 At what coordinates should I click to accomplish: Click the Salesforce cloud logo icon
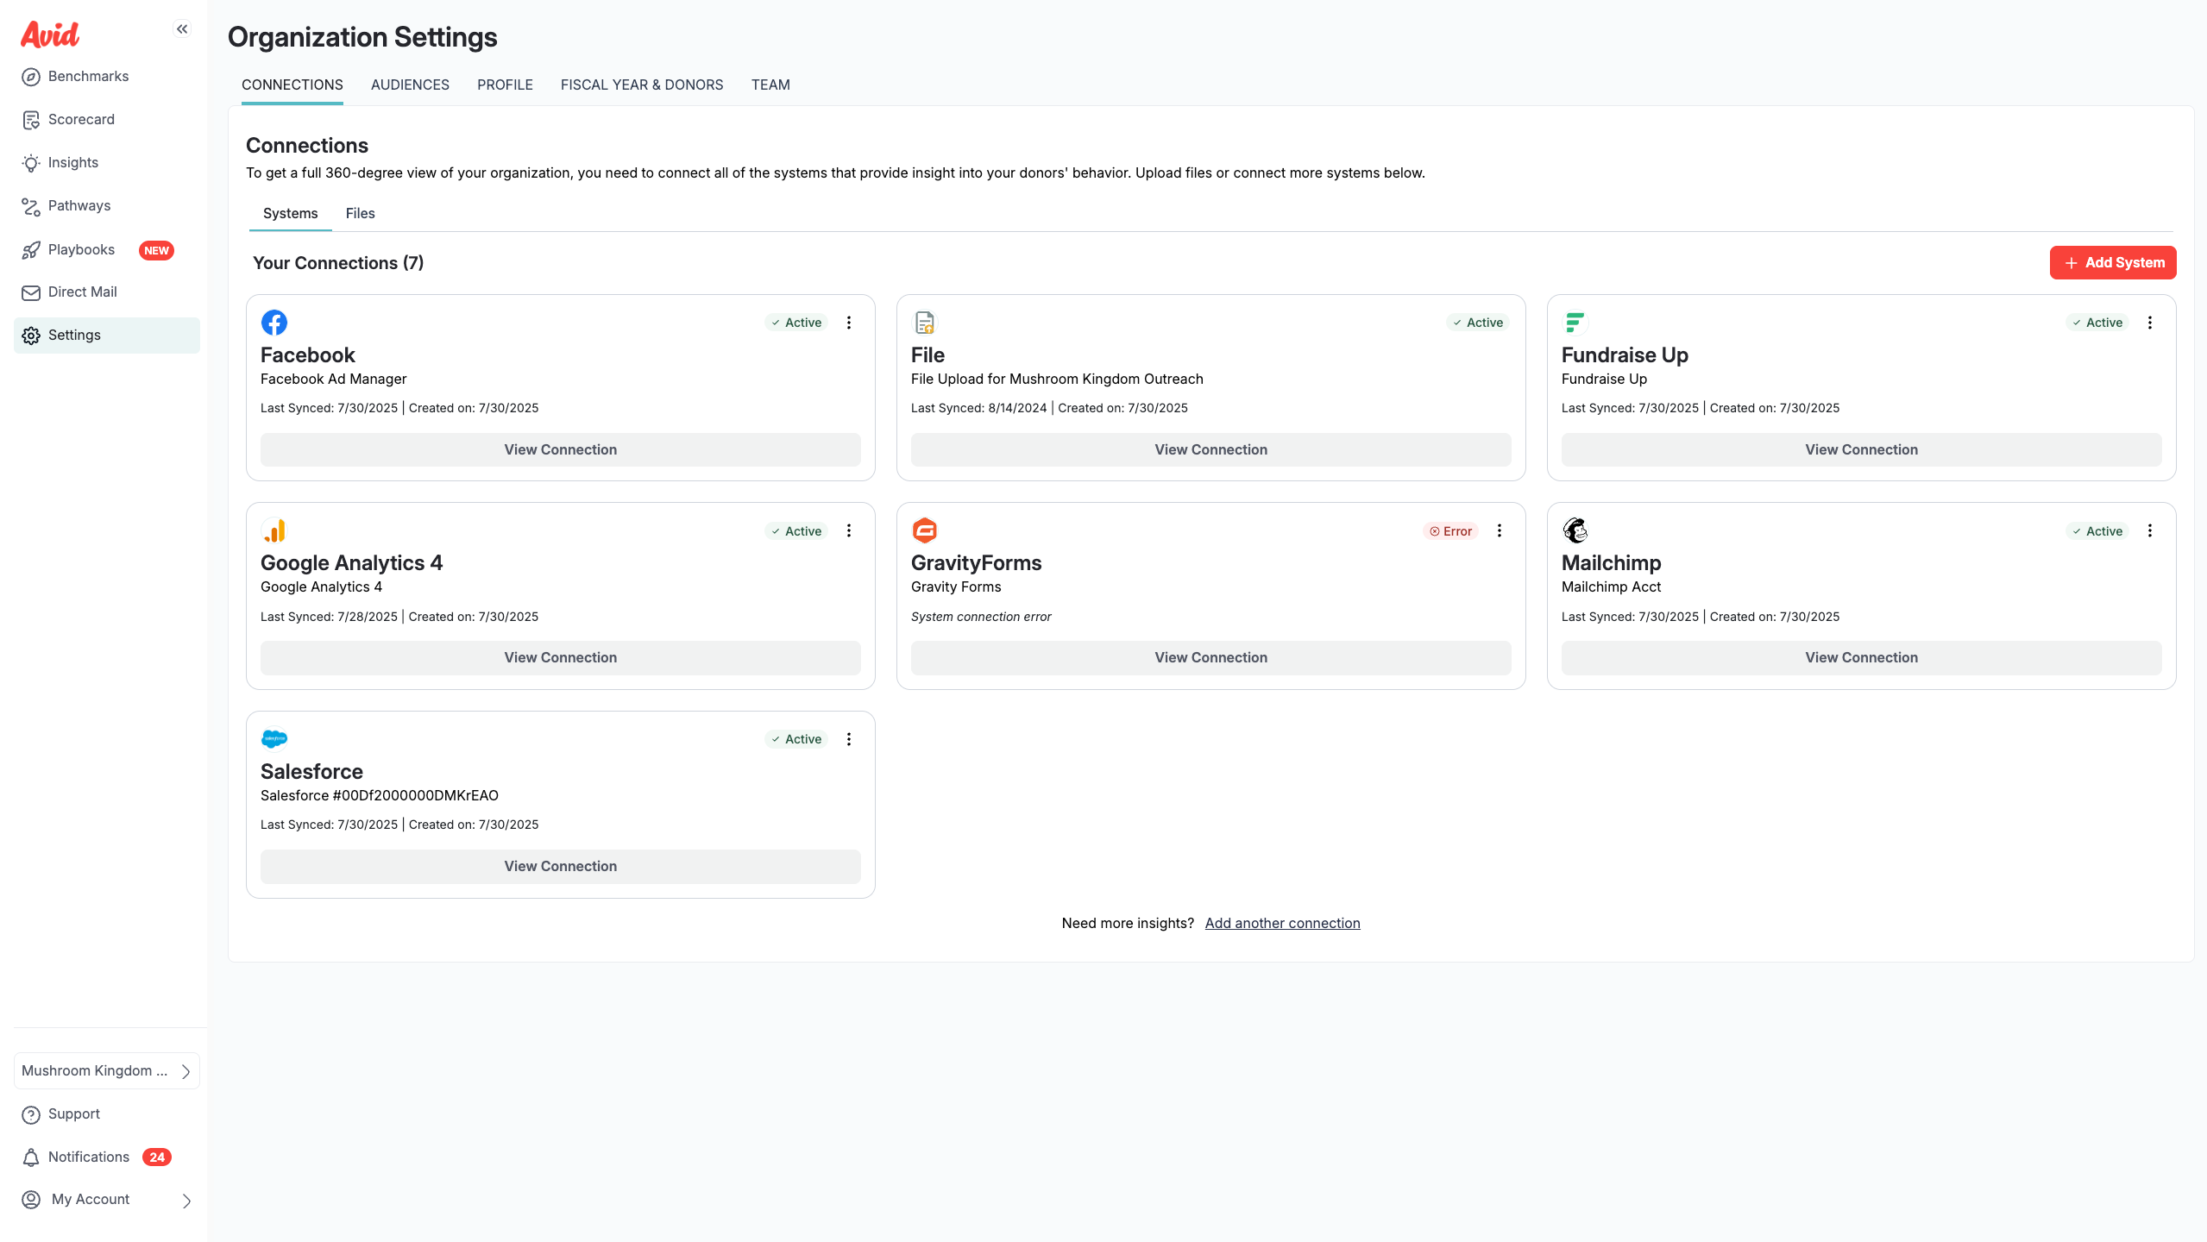(x=274, y=739)
